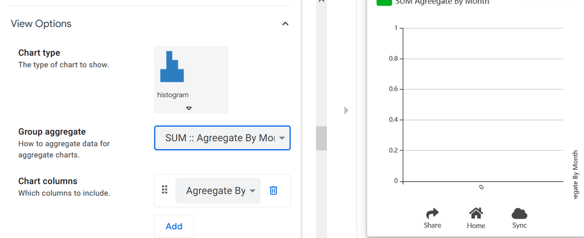Screen dimensions: 584x238
Task: Click the View Options section header
Action: [41, 24]
